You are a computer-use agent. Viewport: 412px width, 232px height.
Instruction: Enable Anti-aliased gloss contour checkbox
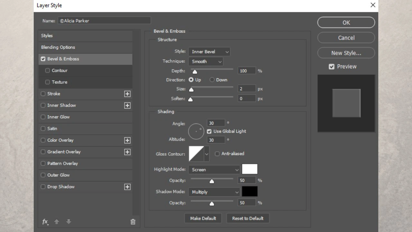click(x=217, y=154)
